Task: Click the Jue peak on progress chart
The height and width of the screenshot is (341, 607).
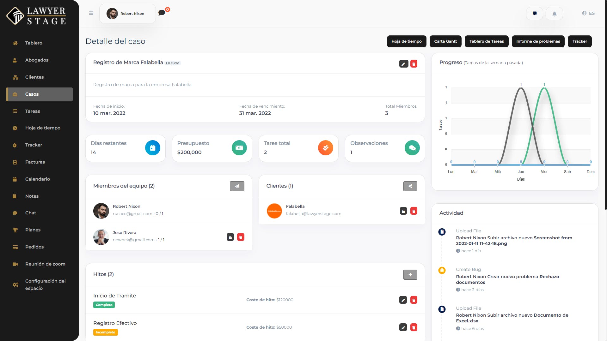Action: pos(521,87)
